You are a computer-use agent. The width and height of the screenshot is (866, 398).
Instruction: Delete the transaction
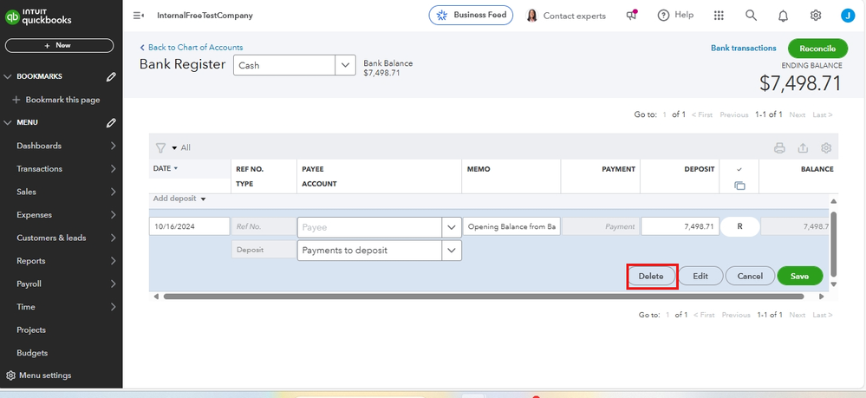point(651,276)
